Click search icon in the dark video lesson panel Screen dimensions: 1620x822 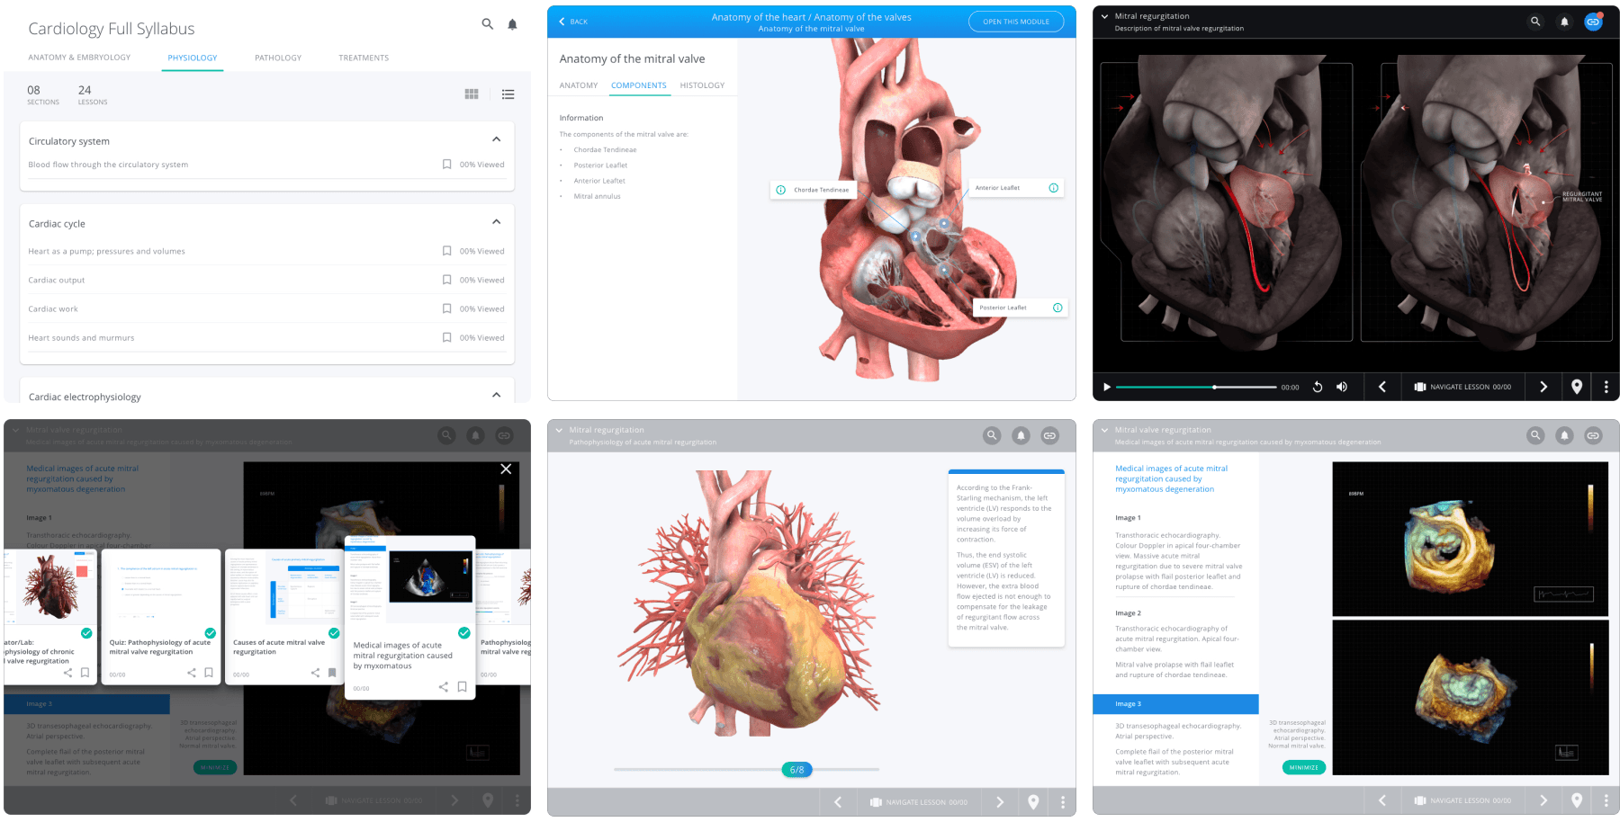[1535, 22]
